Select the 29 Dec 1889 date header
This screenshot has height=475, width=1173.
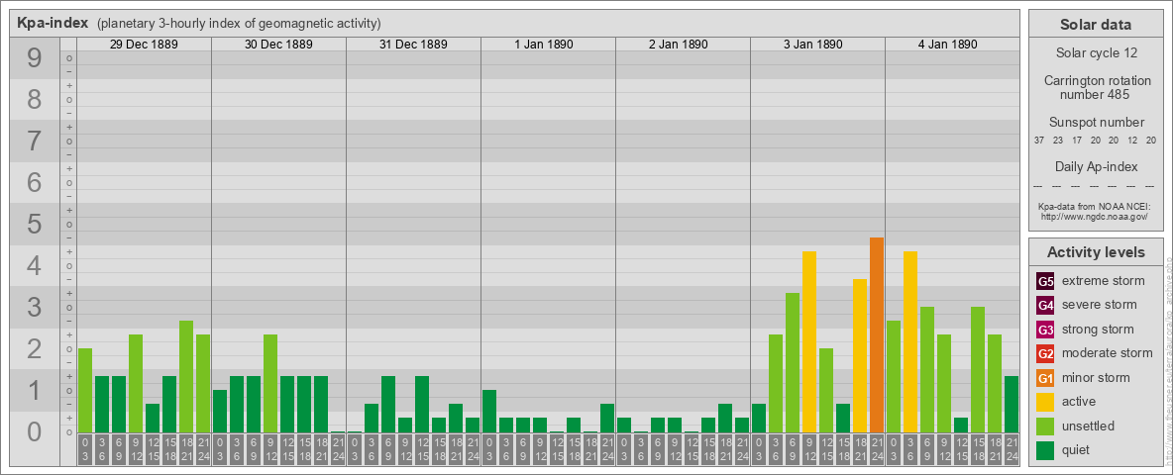(144, 45)
